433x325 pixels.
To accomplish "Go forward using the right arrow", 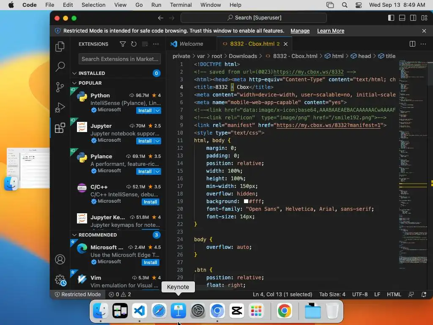I will [172, 18].
